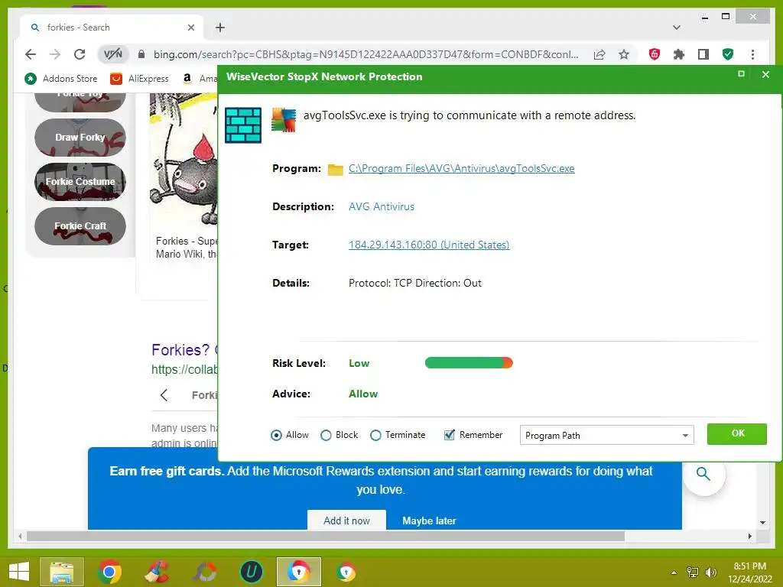This screenshot has height=587, width=783.
Task: Click the firewall brick wall icon
Action: (x=243, y=125)
